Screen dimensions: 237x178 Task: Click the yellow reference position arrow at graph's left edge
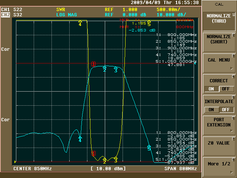pyautogui.click(x=15, y=162)
